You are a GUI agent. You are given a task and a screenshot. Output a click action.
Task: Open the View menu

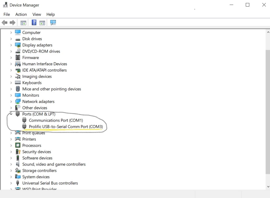pos(37,14)
